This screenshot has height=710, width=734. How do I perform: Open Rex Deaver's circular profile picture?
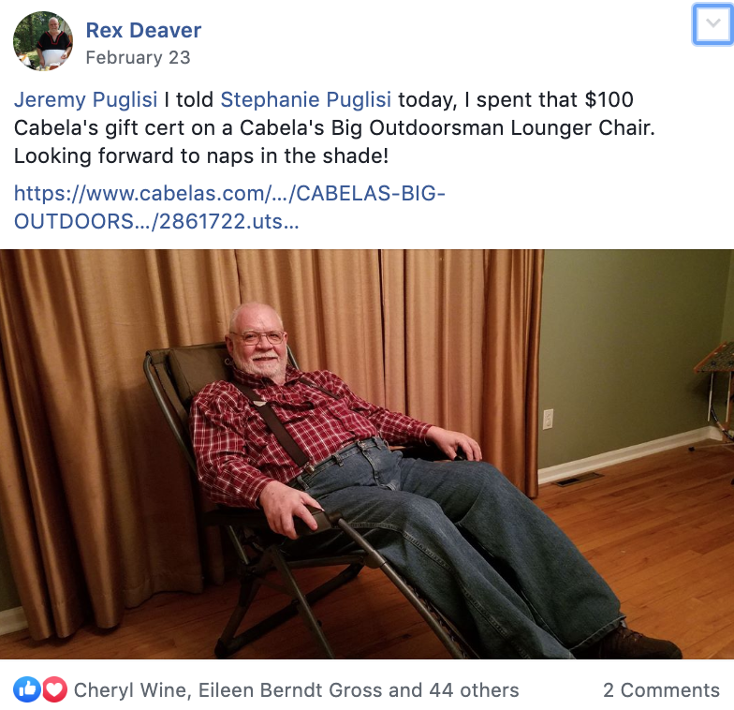(x=43, y=41)
